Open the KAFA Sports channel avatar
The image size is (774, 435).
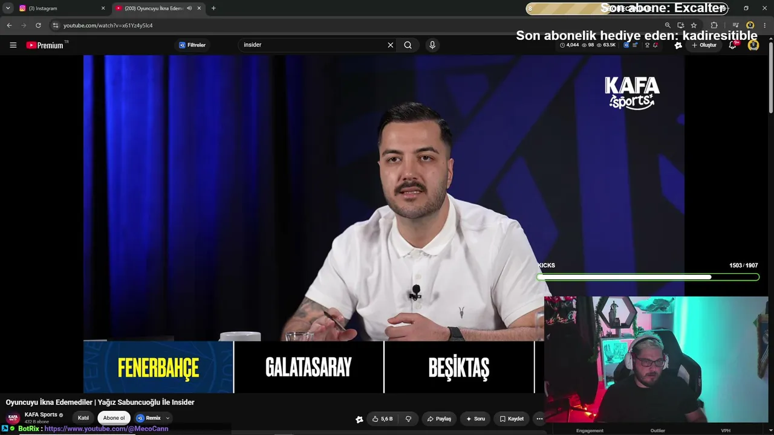[13, 418]
